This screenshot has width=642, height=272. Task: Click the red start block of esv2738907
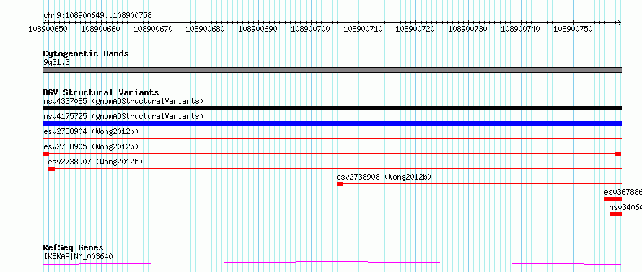coord(51,169)
